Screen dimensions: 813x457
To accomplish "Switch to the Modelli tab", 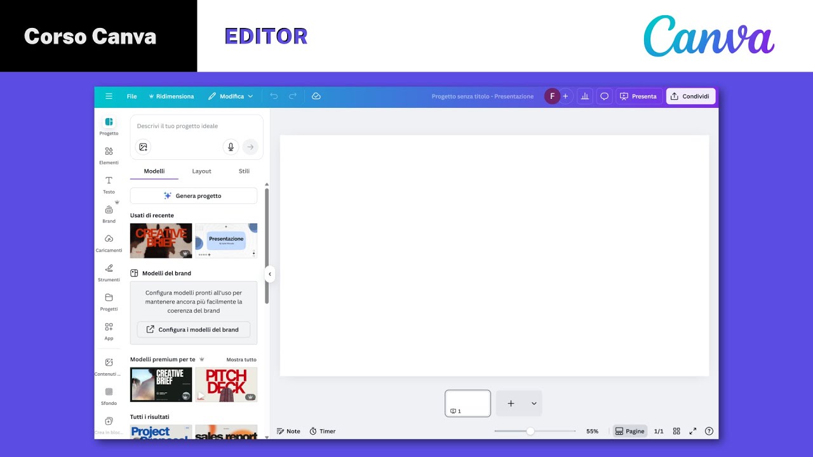I will [154, 171].
